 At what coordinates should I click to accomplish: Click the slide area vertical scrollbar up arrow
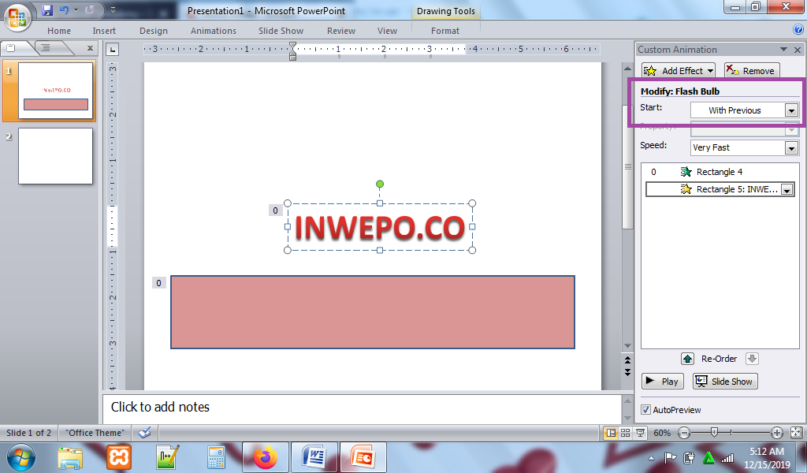pyautogui.click(x=627, y=68)
